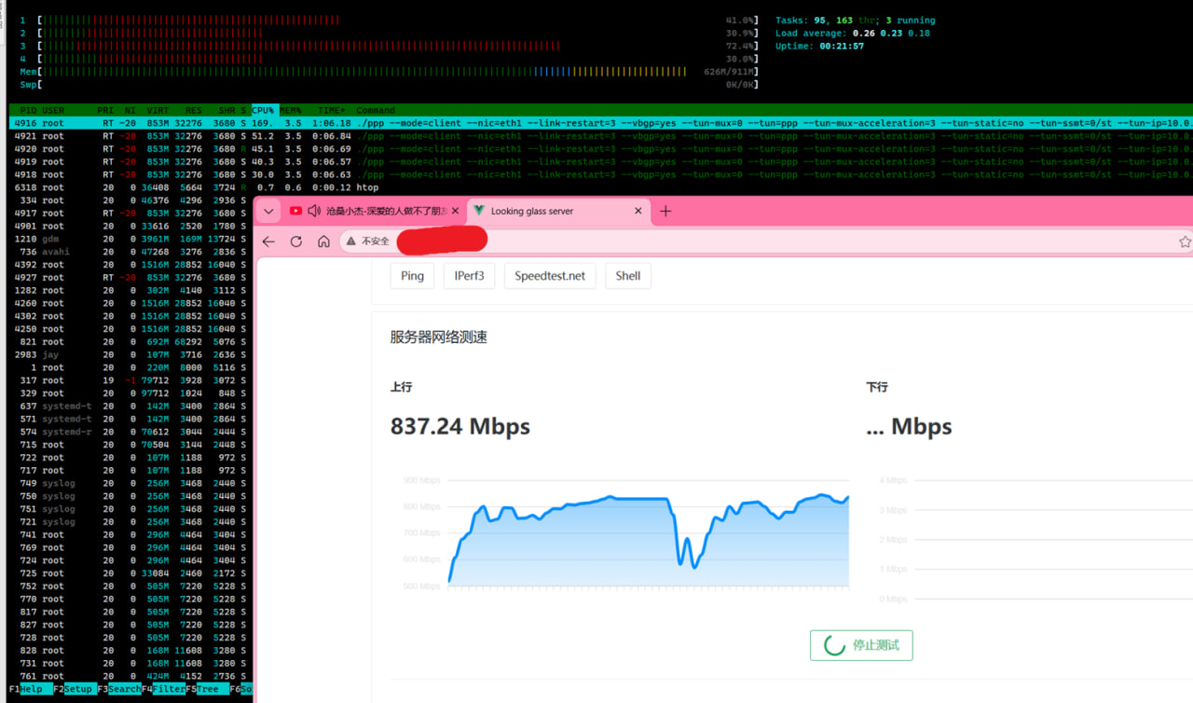Image resolution: width=1193 pixels, height=703 pixels.
Task: Sort htop by the PID column
Action: (28, 110)
